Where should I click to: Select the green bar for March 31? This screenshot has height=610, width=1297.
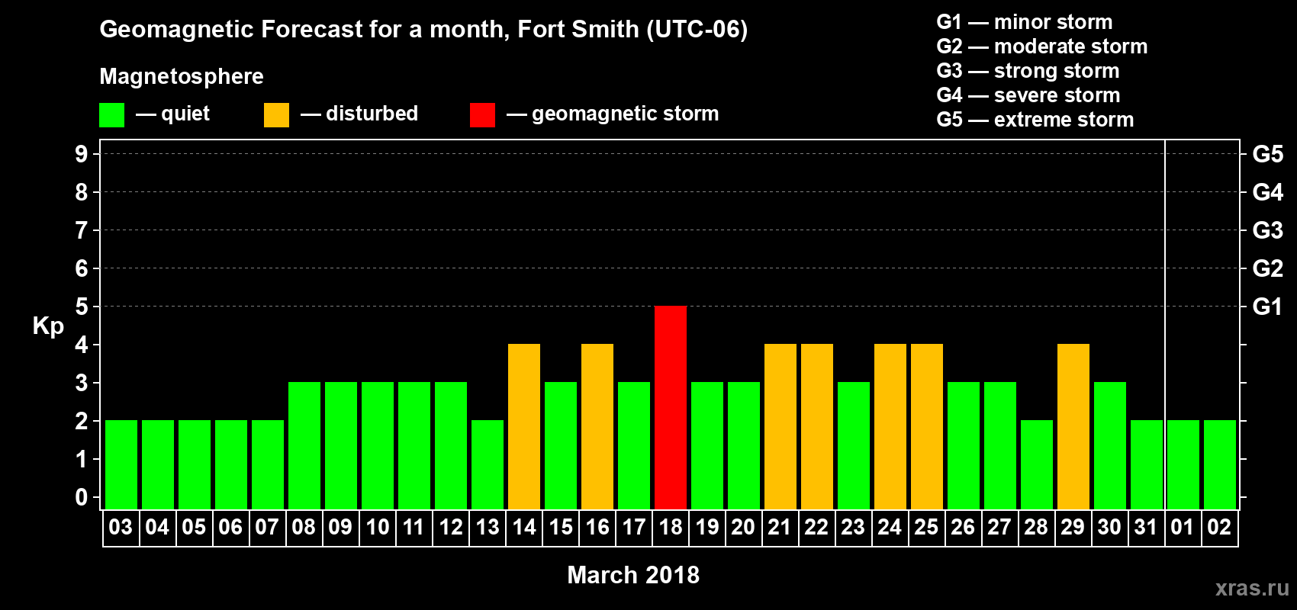(x=1147, y=464)
